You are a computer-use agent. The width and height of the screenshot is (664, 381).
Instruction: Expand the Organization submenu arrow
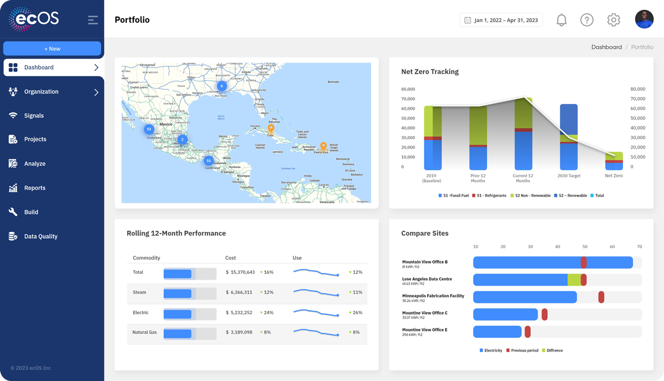(96, 92)
